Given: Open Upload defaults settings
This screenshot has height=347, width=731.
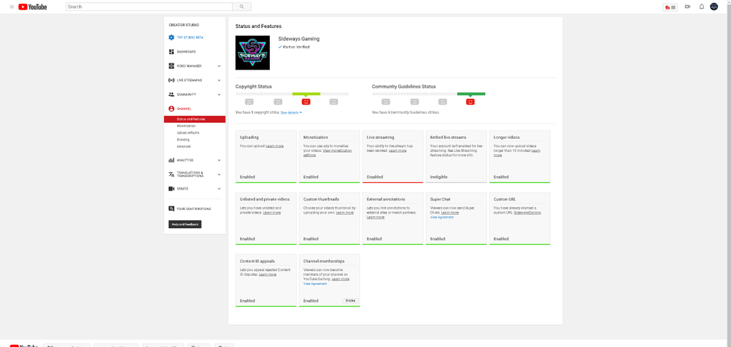Looking at the screenshot, I should point(188,133).
